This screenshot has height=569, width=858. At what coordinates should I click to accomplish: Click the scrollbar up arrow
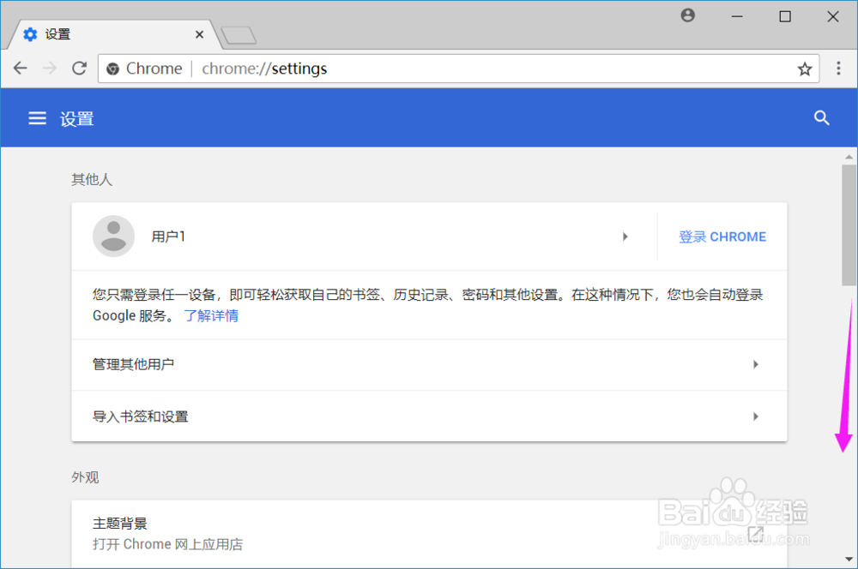tap(849, 157)
